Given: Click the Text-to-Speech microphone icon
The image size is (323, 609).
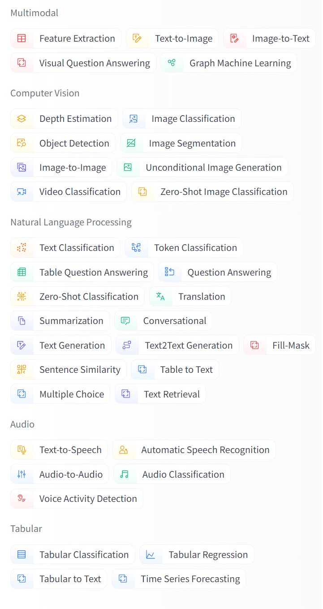Looking at the screenshot, I should tap(22, 450).
